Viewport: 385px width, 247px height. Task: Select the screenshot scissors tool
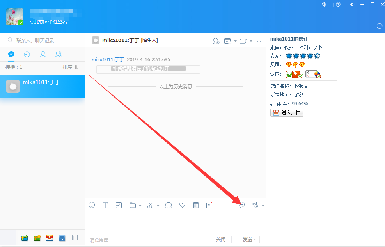150,205
